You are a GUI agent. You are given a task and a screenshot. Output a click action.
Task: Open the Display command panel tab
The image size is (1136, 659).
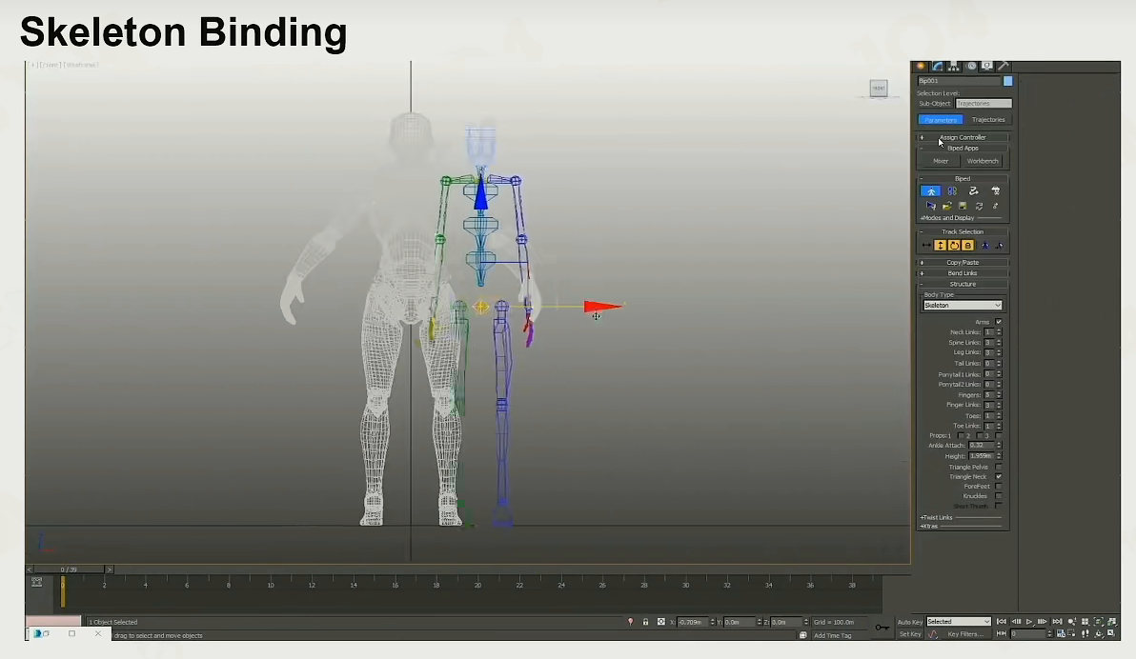986,66
